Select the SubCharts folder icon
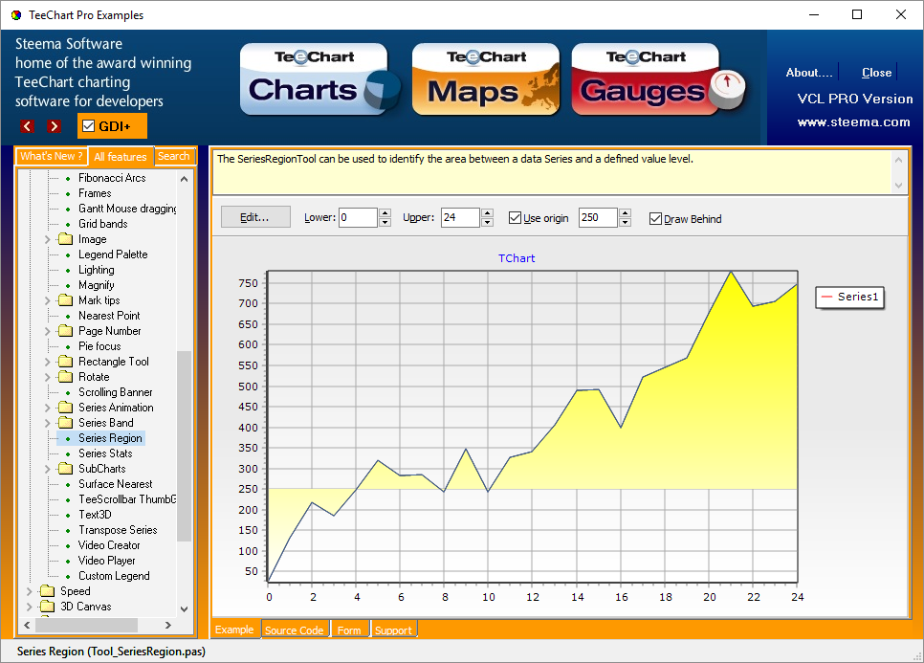The image size is (924, 663). (65, 469)
